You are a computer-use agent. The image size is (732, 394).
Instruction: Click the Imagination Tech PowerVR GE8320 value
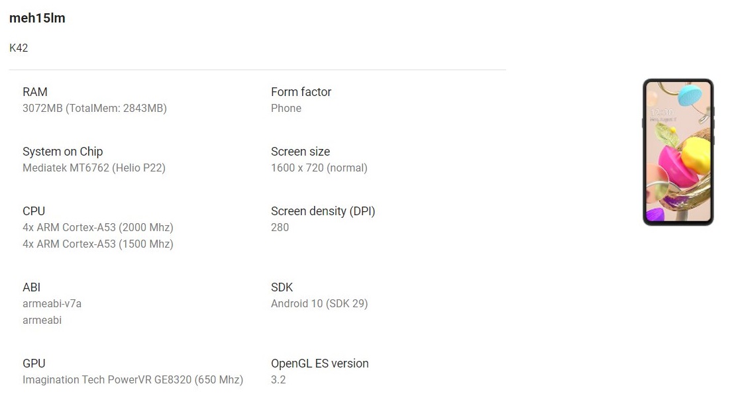tap(133, 380)
